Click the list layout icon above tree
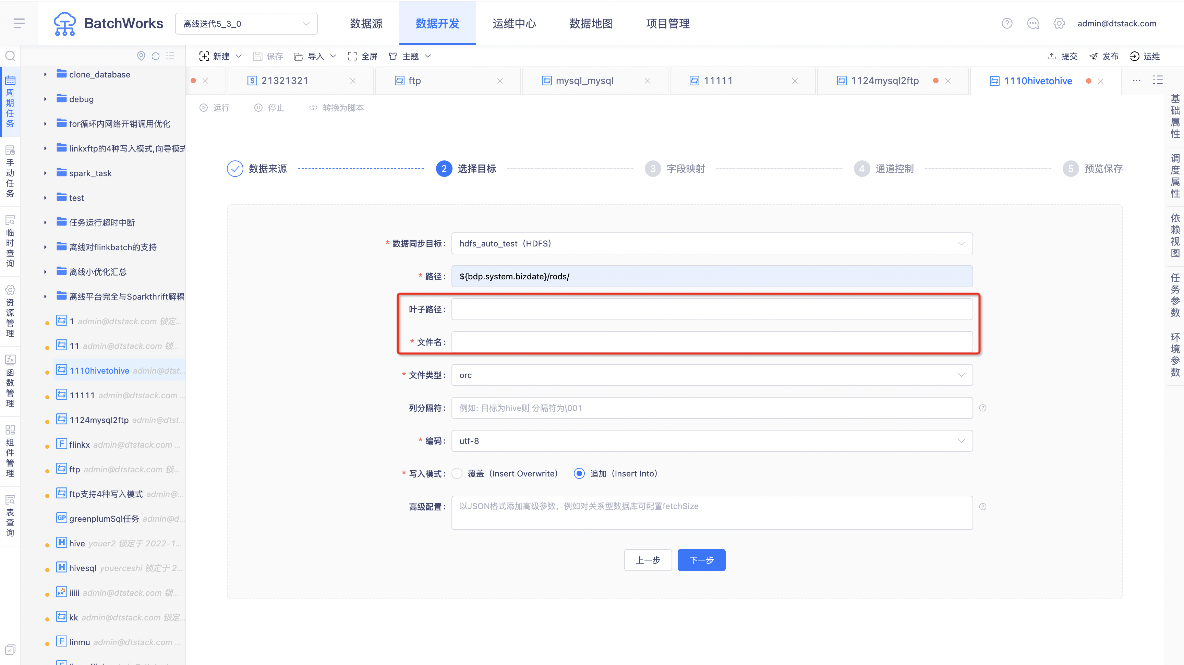 pos(170,56)
